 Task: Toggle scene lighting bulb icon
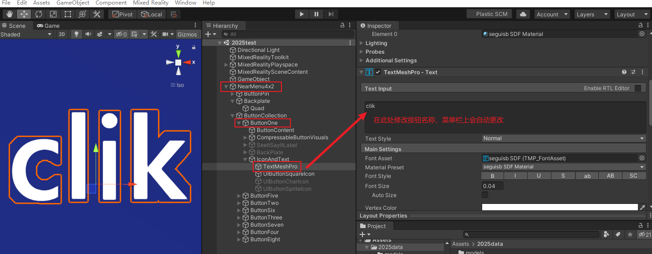76,34
